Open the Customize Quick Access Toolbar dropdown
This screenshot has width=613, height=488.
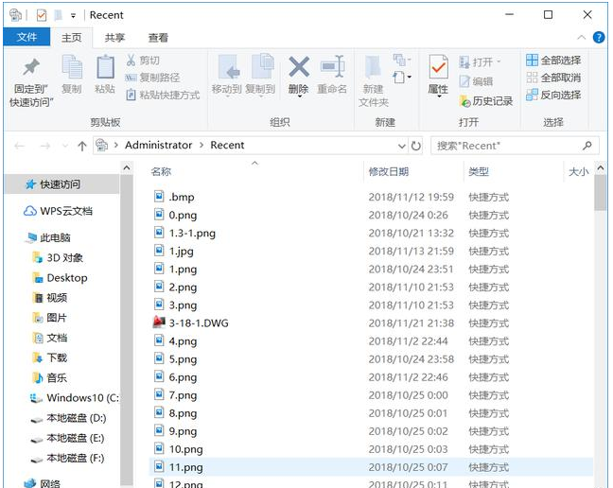[x=73, y=16]
